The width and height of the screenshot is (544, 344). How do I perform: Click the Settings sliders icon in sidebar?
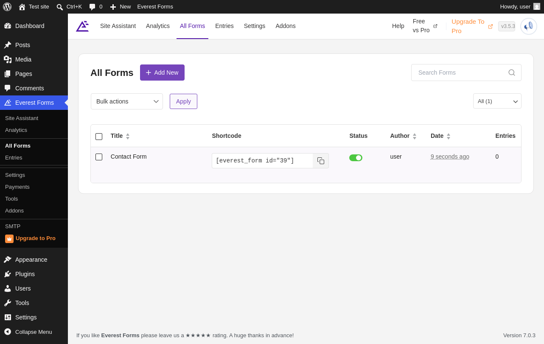point(8,317)
